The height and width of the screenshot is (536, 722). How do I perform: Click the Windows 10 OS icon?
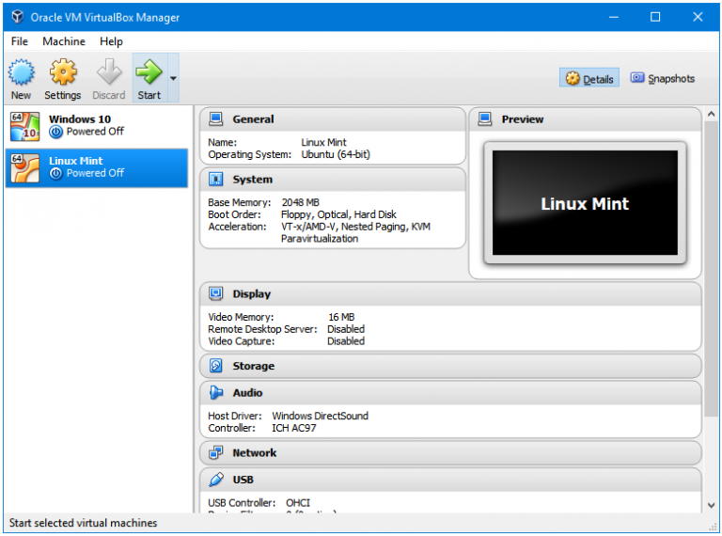(x=24, y=126)
